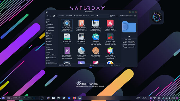Viewport: 180px width, 101px height.
Task: Click the disk space usage bar
Action: click(x=107, y=65)
